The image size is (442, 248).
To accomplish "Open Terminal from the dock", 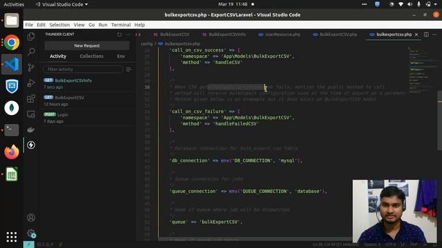I will (x=12, y=130).
